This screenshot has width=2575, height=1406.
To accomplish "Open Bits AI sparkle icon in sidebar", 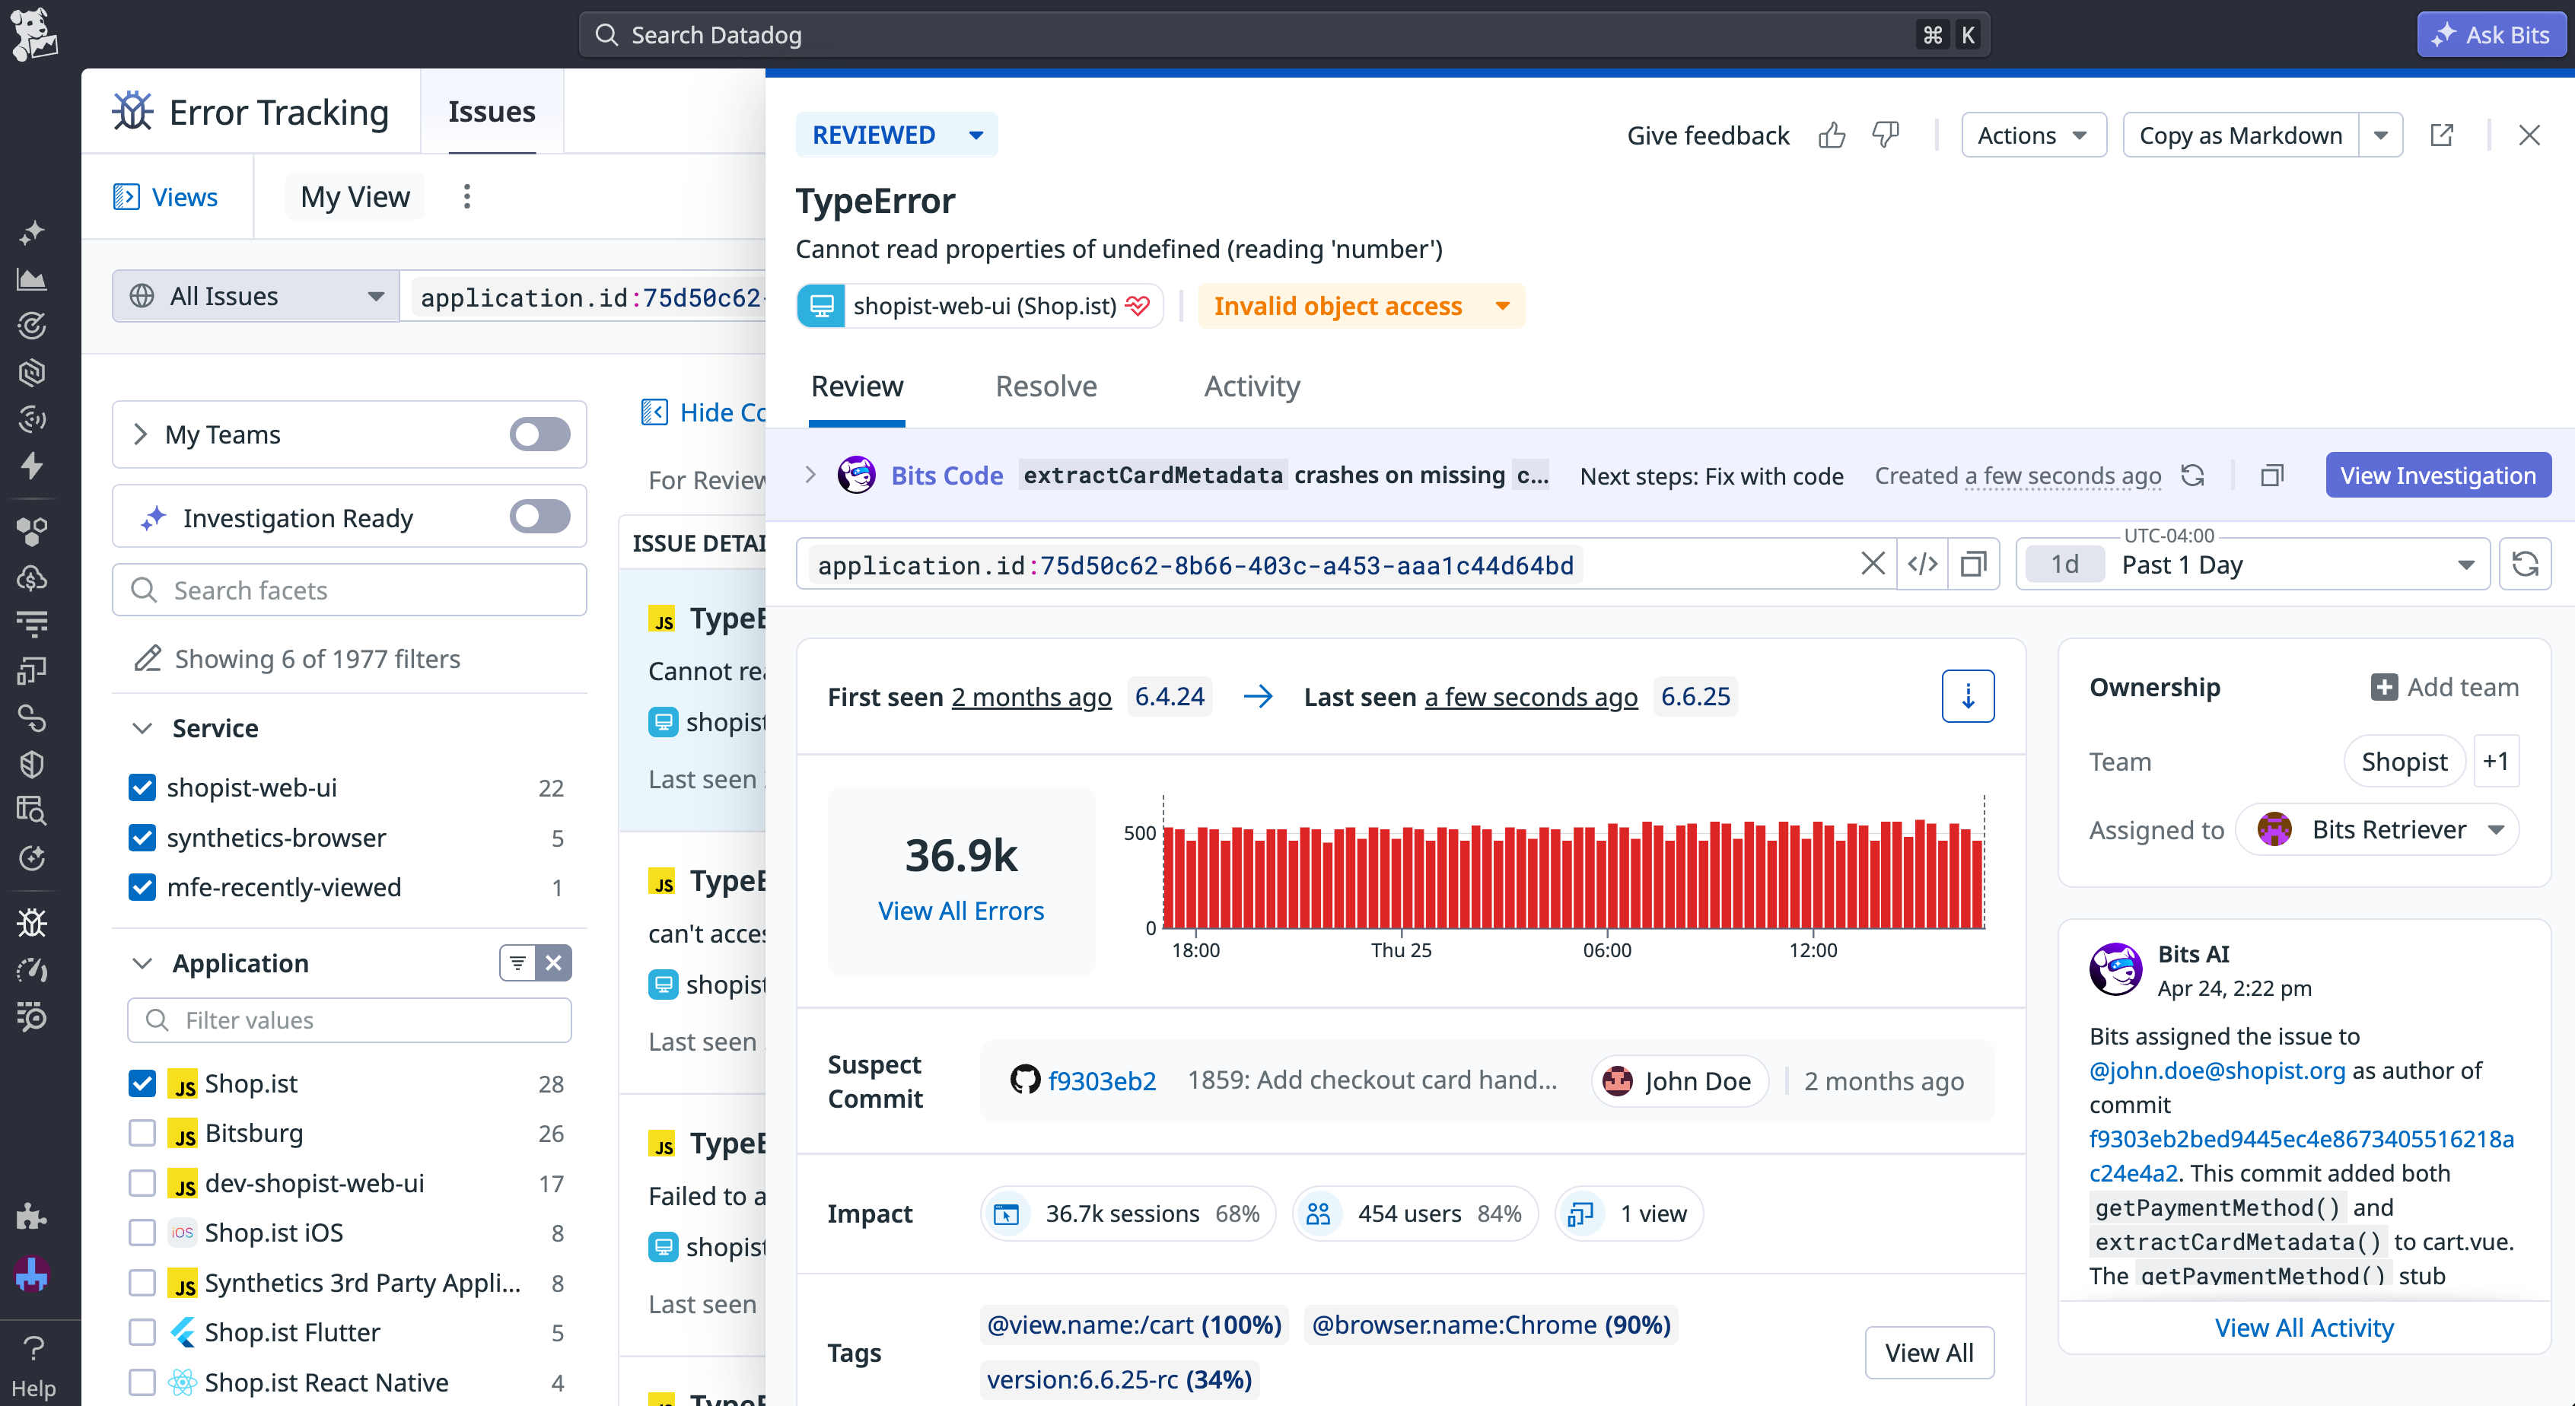I will click(32, 233).
